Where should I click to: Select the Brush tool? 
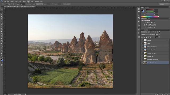coord(2,26)
